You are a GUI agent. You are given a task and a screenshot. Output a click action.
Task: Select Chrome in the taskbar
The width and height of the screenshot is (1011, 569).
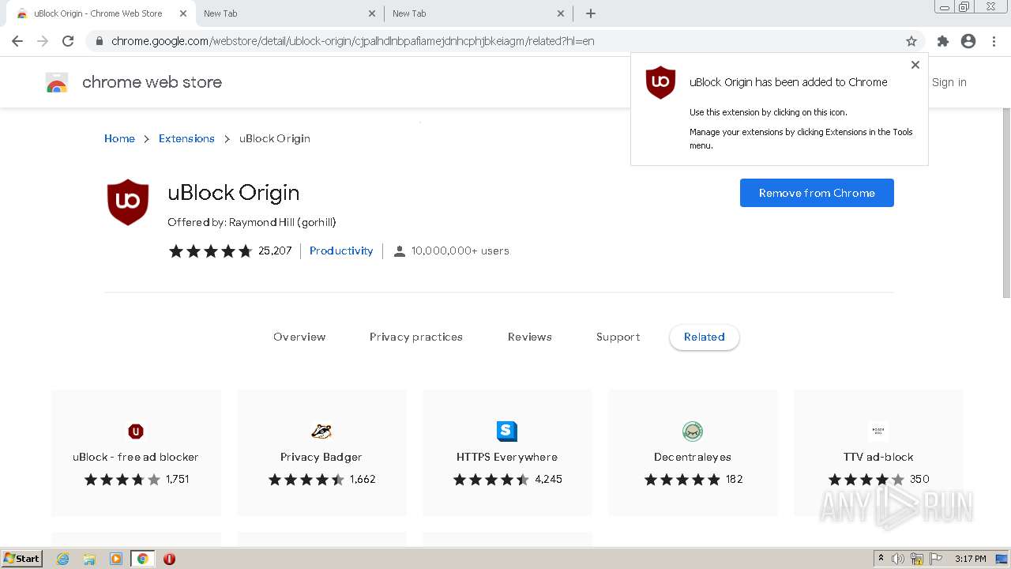pyautogui.click(x=143, y=559)
